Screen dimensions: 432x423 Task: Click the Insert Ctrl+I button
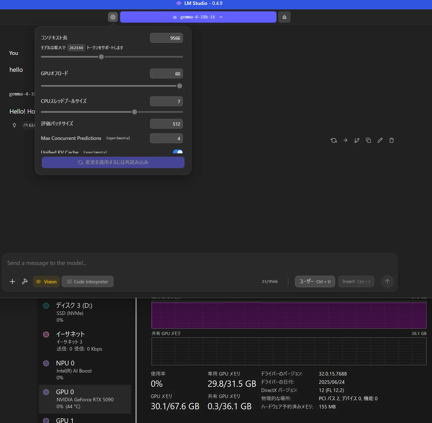pyautogui.click(x=356, y=281)
